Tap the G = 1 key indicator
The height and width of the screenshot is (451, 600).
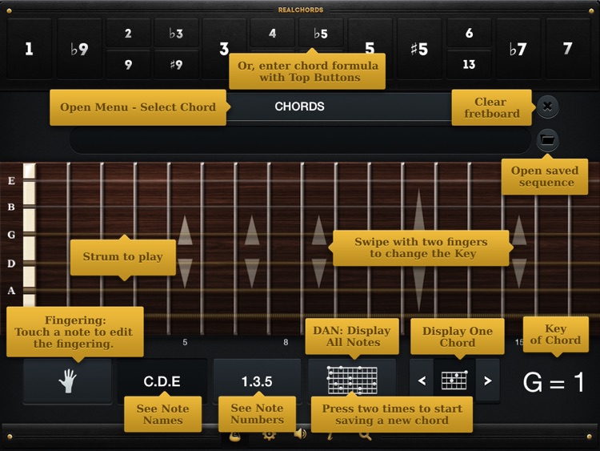[x=553, y=382]
